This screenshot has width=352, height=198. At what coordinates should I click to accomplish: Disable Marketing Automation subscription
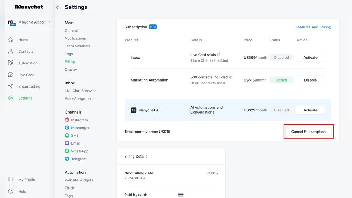click(310, 80)
